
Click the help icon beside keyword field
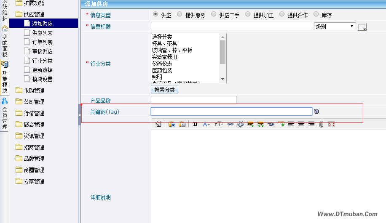(316, 111)
